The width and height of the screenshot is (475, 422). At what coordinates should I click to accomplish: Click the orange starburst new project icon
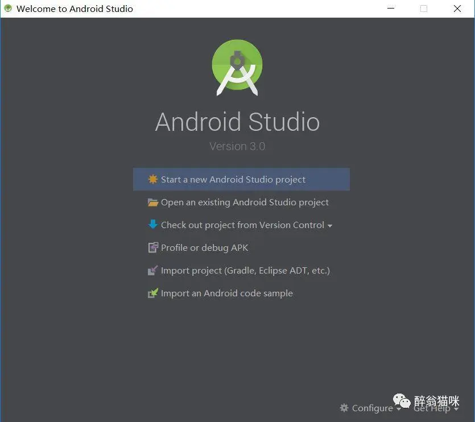[152, 179]
